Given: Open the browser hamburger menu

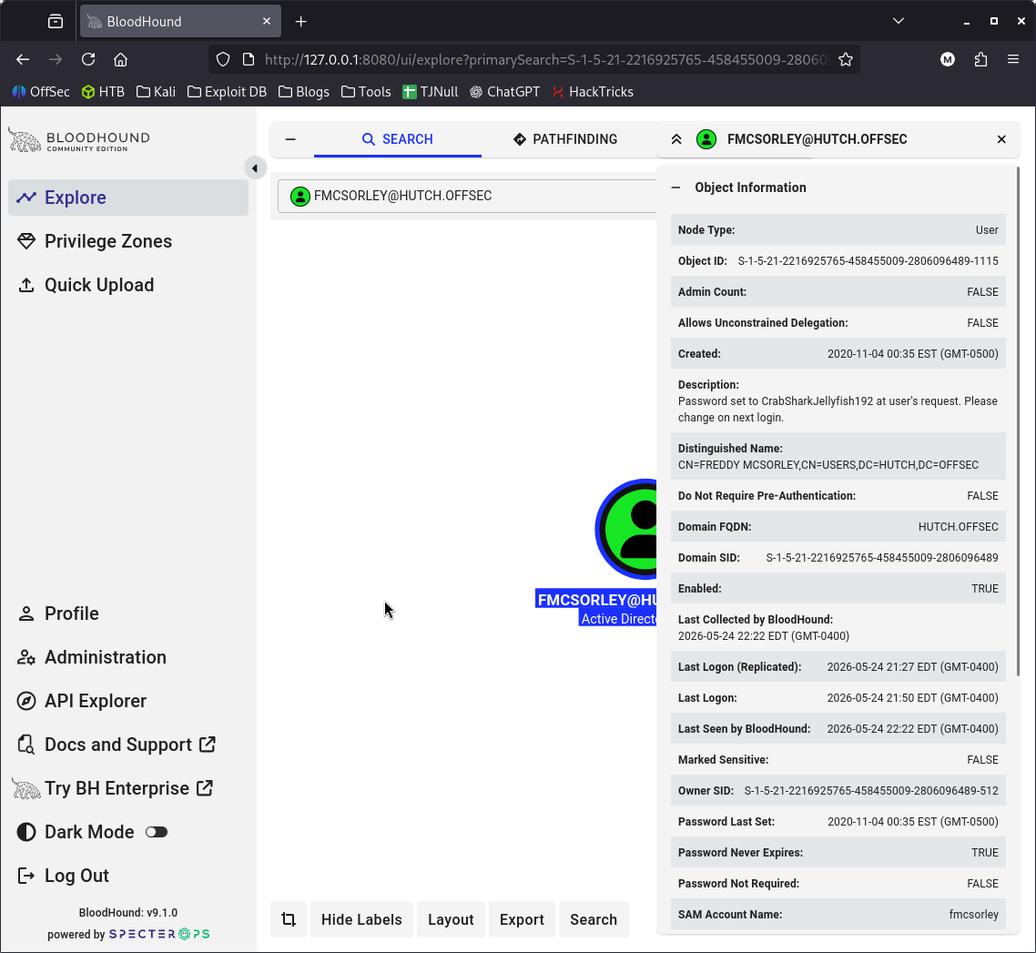Looking at the screenshot, I should (x=1013, y=59).
